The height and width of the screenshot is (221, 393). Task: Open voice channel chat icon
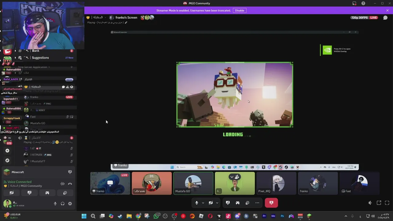pyautogui.click(x=63, y=87)
